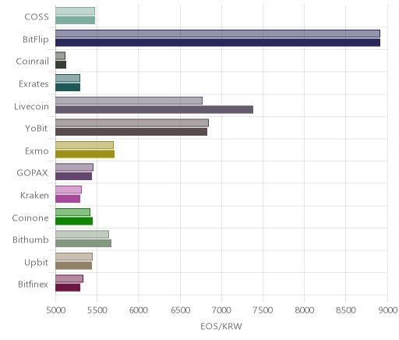Click the dark navy BitFlip bar
399x340 pixels.
[217, 42]
